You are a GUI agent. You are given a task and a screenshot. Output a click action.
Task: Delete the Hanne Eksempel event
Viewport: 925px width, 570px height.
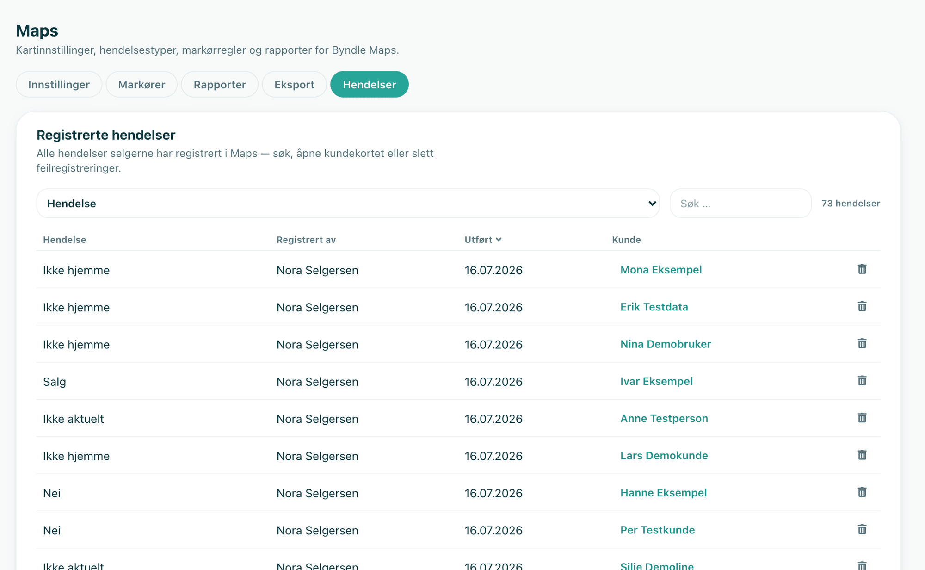862,492
